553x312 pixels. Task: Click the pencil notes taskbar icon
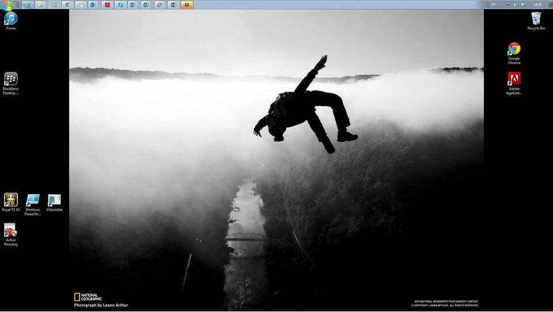click(160, 5)
